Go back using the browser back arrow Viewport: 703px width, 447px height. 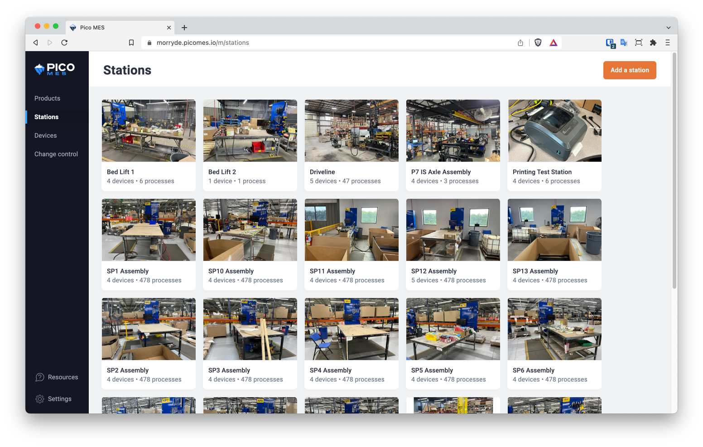pyautogui.click(x=36, y=43)
